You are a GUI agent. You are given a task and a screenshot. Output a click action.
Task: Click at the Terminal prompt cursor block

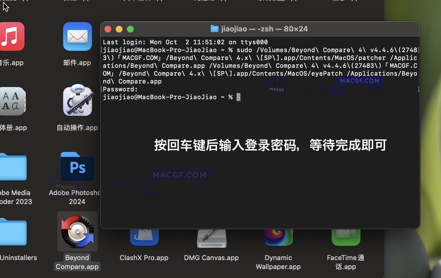238,97
